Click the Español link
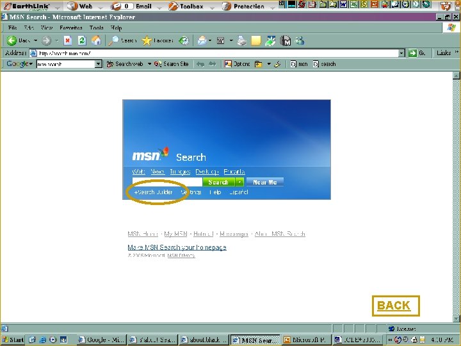461x346 pixels. (239, 192)
